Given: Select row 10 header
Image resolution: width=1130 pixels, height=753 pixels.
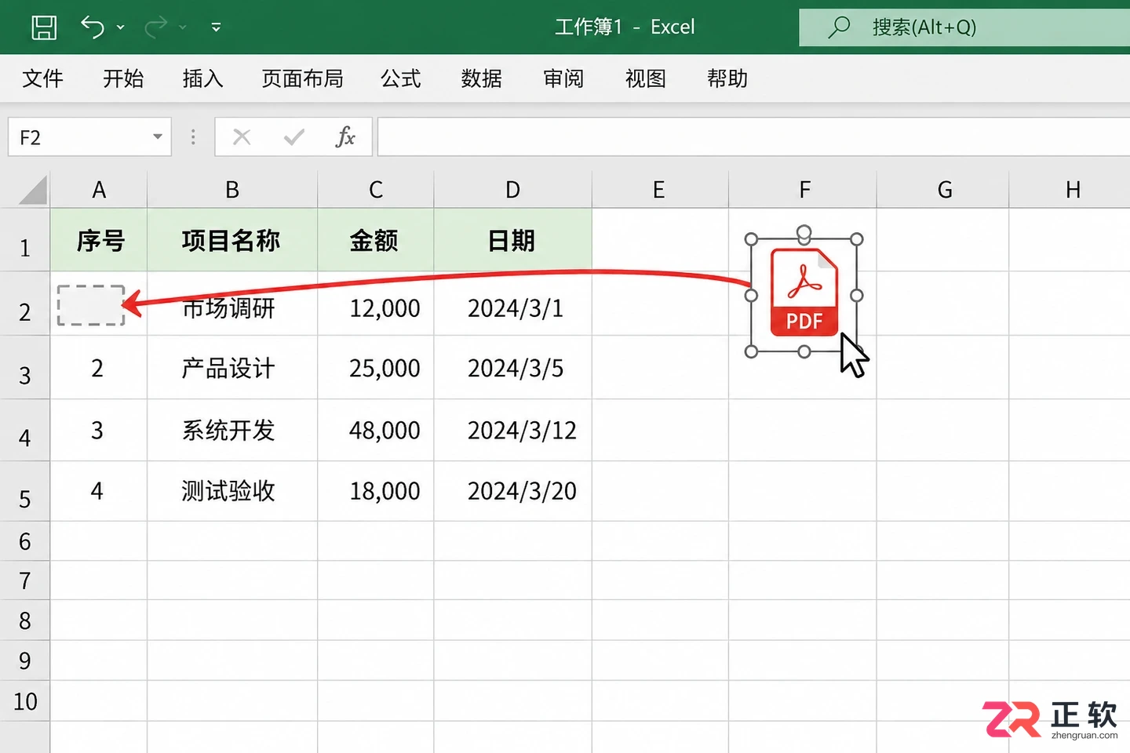Looking at the screenshot, I should (x=25, y=701).
